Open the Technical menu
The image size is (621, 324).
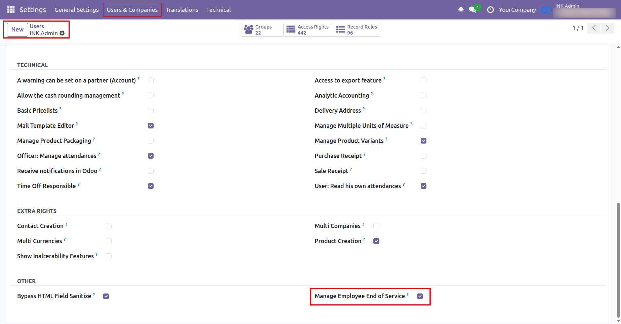[x=218, y=10]
